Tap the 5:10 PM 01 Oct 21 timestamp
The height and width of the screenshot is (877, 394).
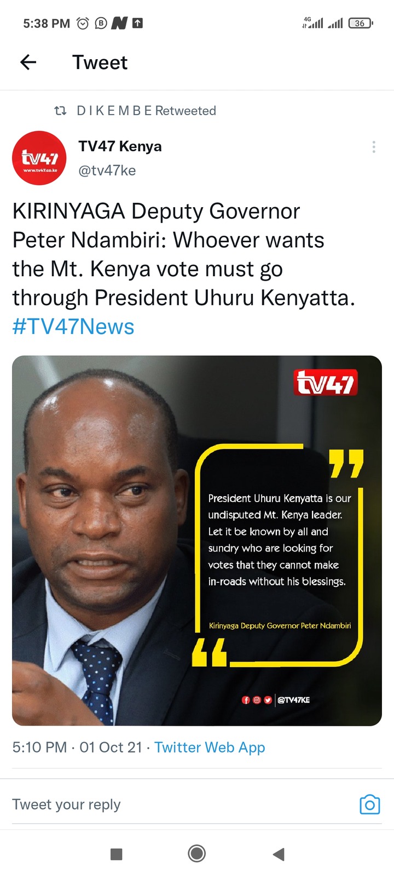pyautogui.click(x=77, y=747)
